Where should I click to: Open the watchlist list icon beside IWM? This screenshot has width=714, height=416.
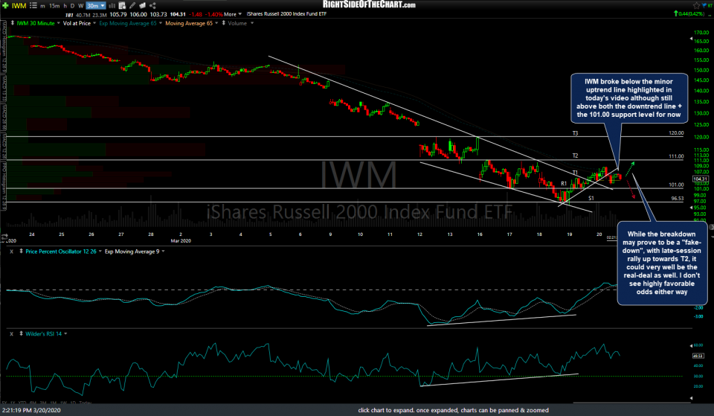(33, 5)
